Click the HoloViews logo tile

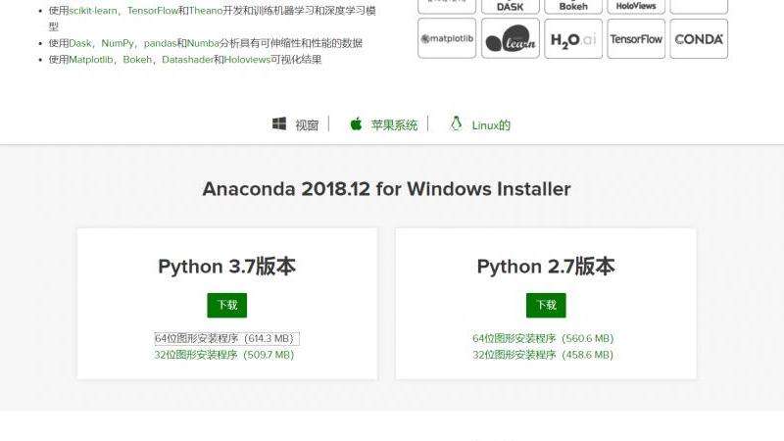click(636, 7)
